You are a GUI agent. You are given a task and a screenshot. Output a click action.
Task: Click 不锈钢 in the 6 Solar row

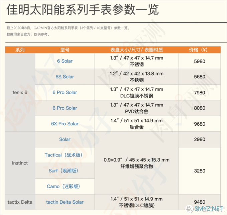point(137,65)
